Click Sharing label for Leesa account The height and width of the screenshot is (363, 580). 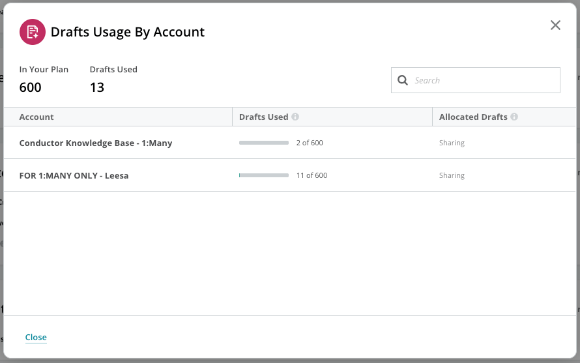pos(452,175)
